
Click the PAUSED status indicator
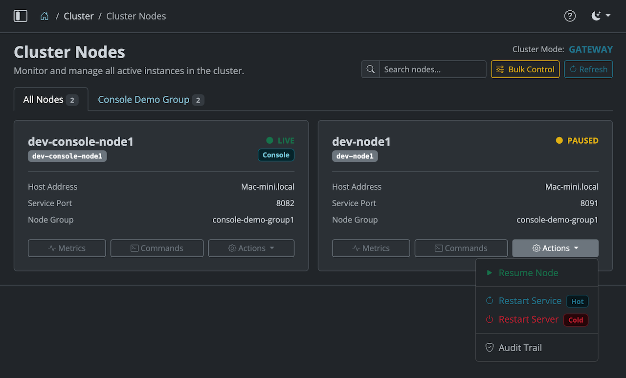point(577,140)
